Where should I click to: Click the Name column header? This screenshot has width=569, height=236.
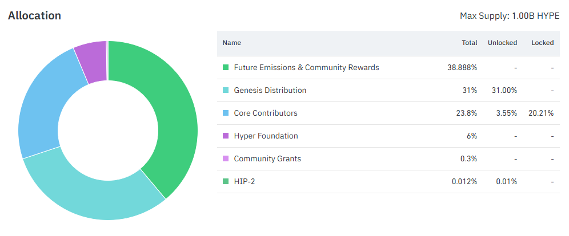(231, 43)
